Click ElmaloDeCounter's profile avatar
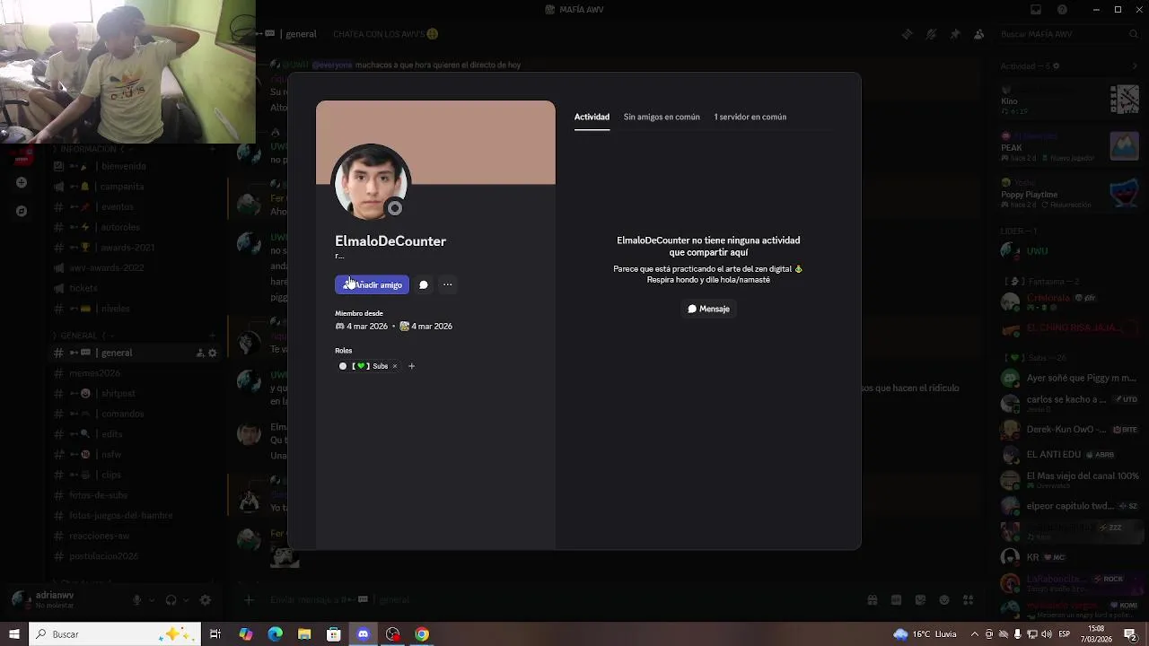This screenshot has width=1149, height=646. tap(371, 182)
